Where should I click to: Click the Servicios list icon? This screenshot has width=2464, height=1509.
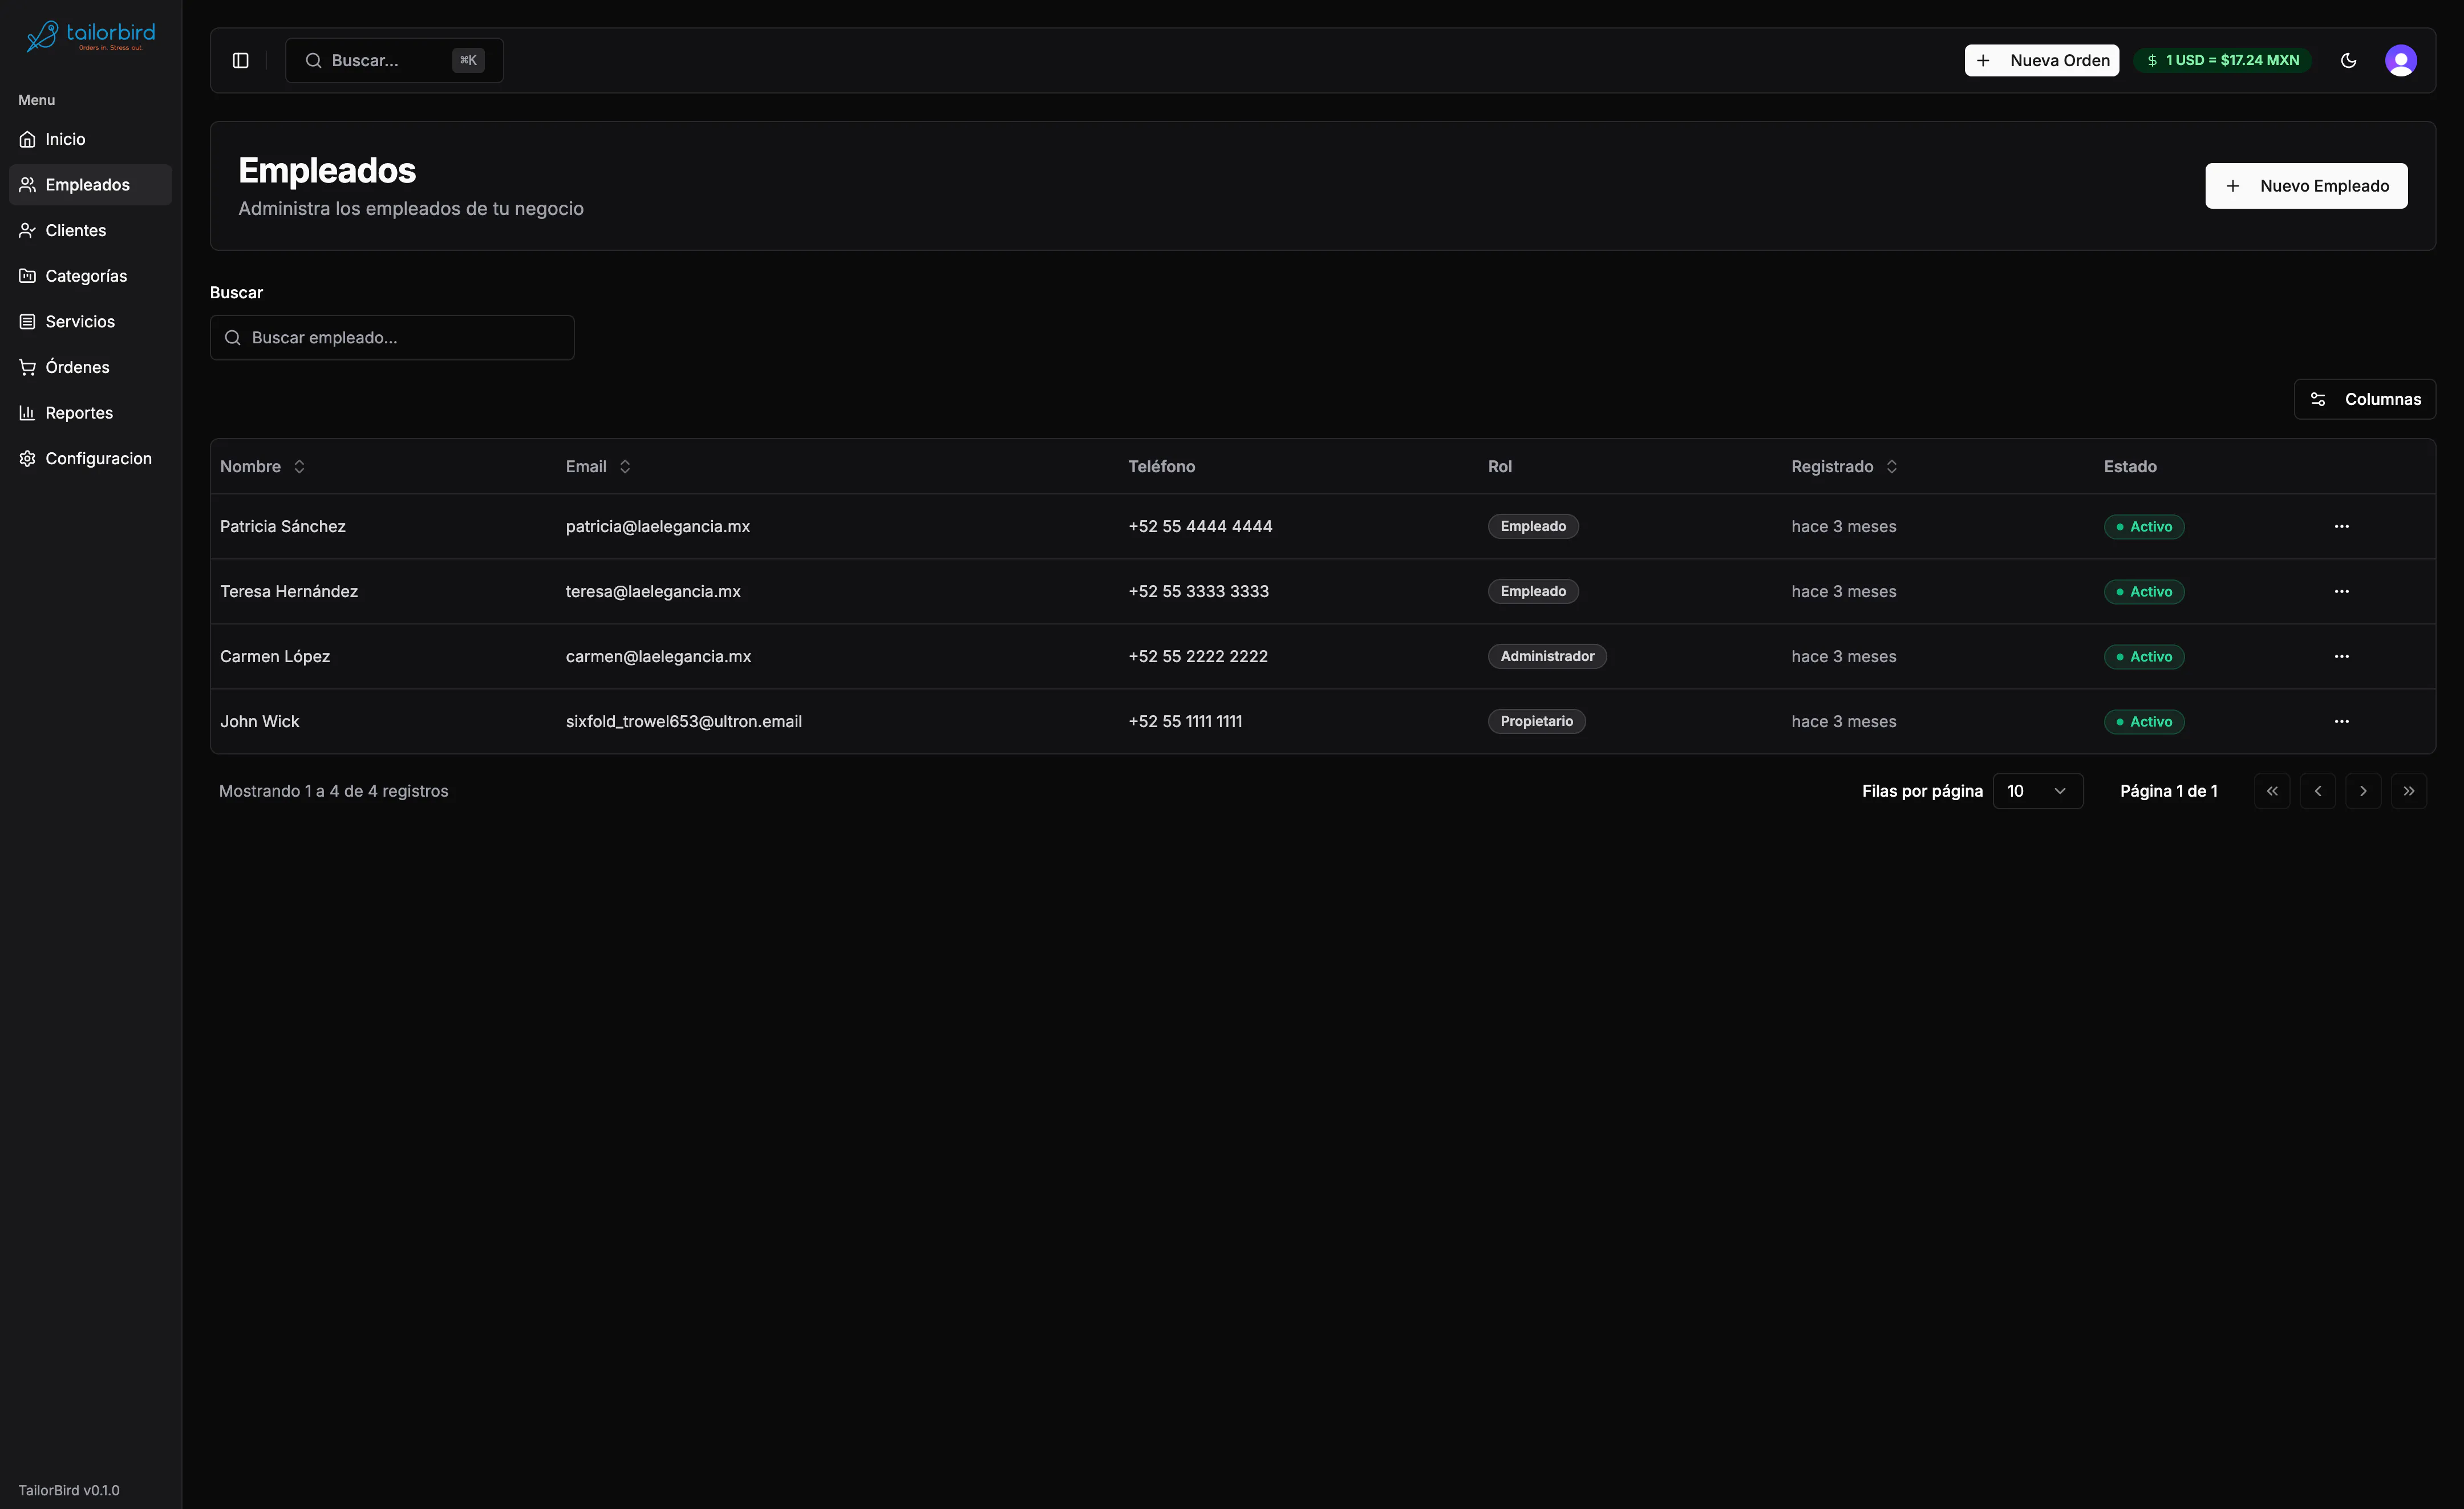point(27,322)
